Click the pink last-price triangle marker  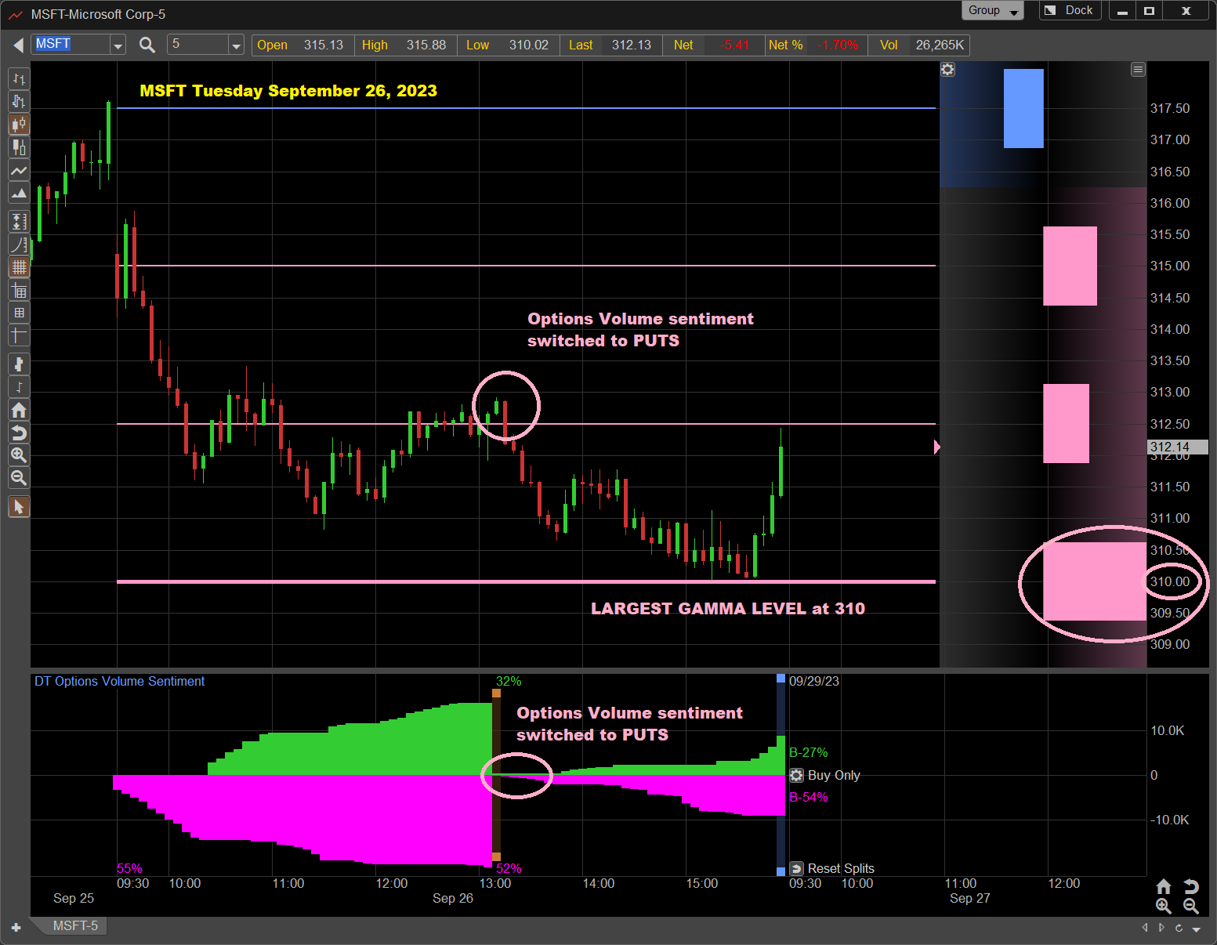click(937, 447)
